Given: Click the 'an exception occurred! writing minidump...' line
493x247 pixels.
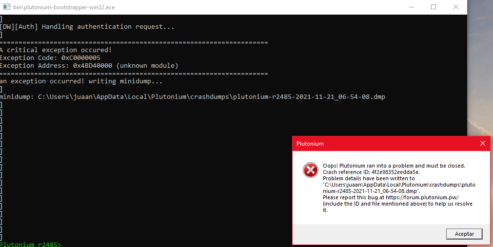Looking at the screenshot, I should click(81, 81).
